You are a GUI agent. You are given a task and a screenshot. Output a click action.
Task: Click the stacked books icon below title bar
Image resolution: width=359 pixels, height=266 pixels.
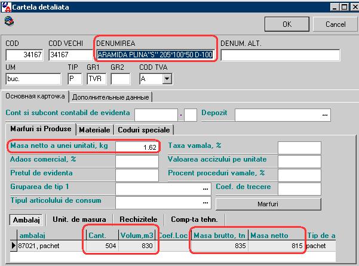click(9, 21)
